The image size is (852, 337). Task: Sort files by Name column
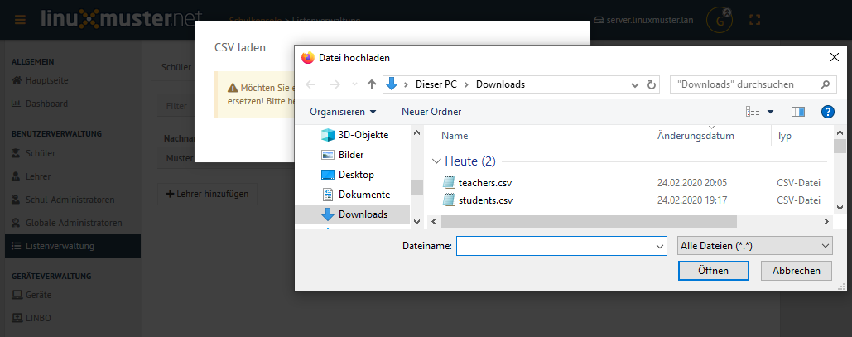tap(455, 136)
